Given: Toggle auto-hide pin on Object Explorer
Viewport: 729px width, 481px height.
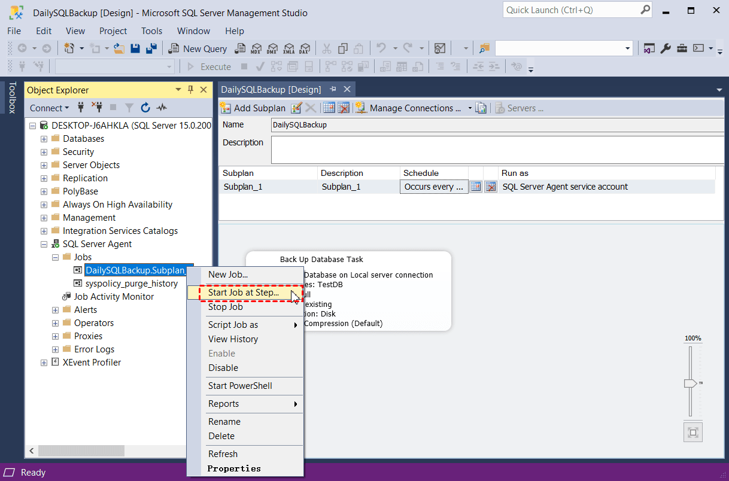Looking at the screenshot, I should (191, 90).
